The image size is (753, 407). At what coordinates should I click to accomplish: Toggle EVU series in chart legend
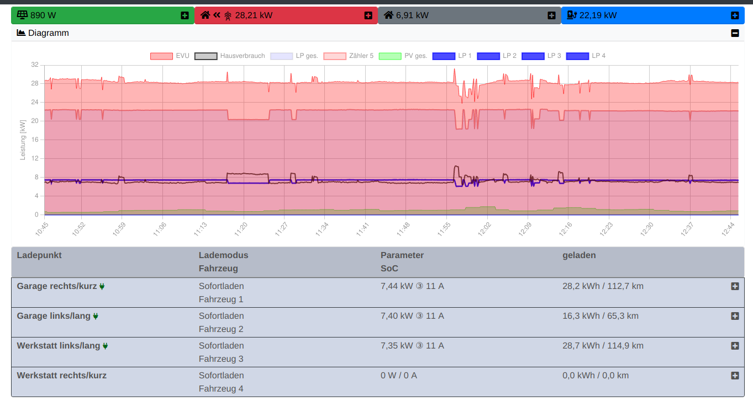pos(161,56)
